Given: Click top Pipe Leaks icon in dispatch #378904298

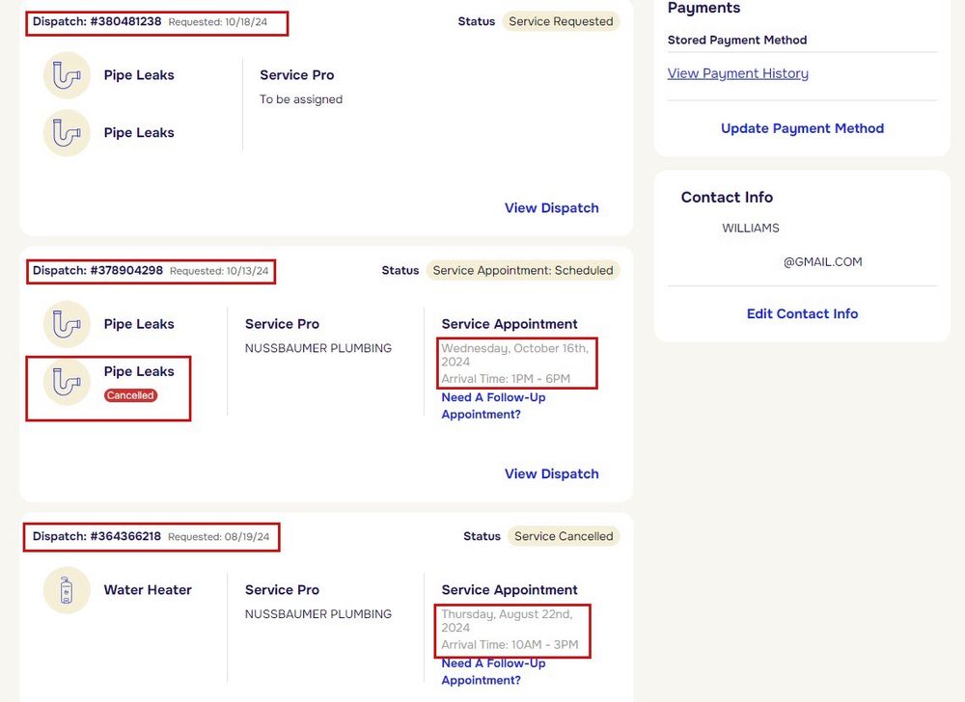Looking at the screenshot, I should tap(67, 324).
